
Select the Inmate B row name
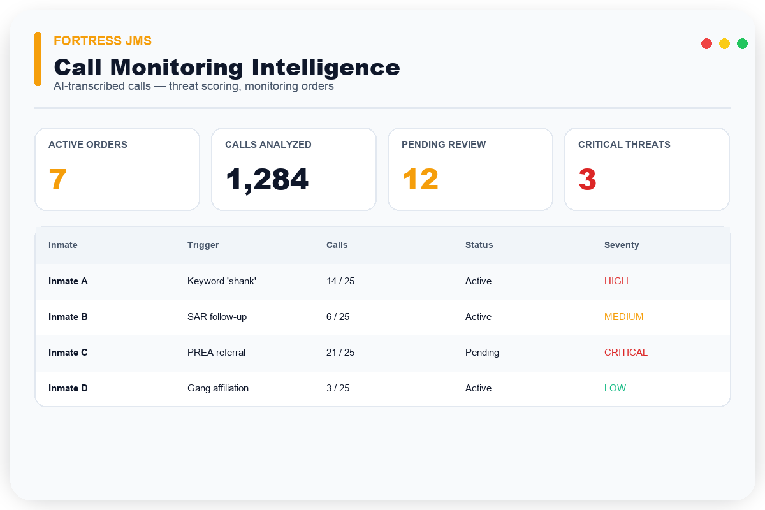coord(68,316)
